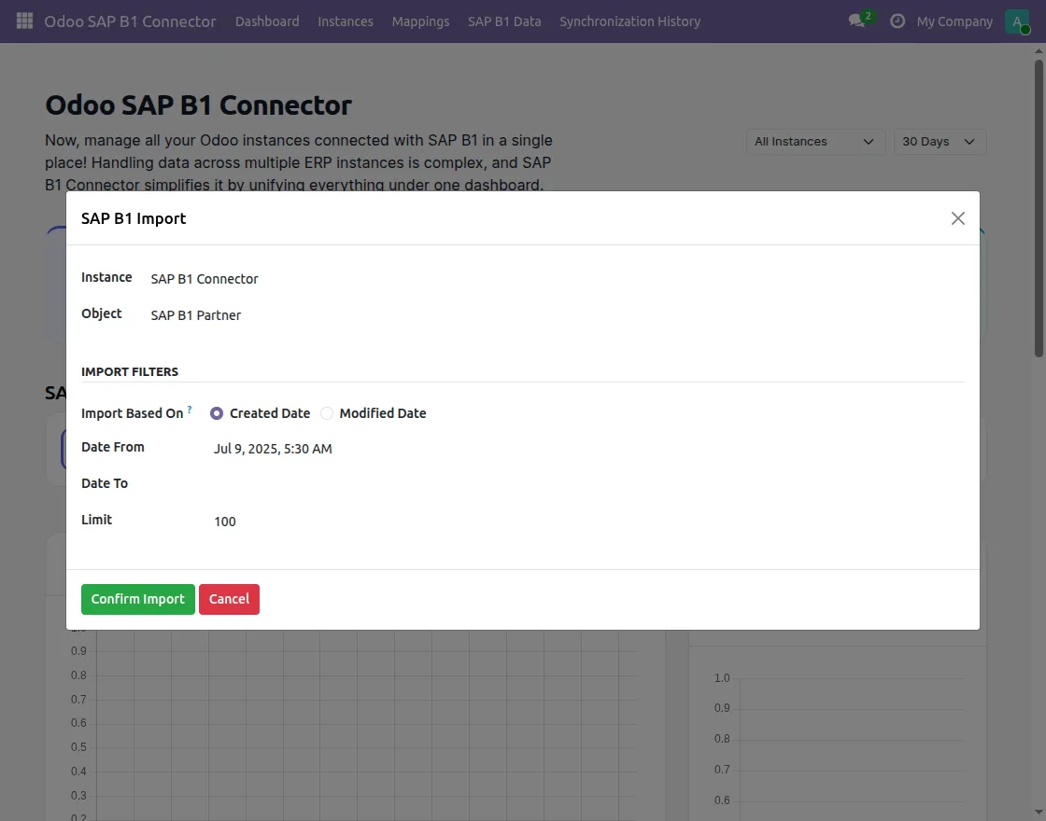Open the Mappings menu
The width and height of the screenshot is (1046, 821).
420,21
